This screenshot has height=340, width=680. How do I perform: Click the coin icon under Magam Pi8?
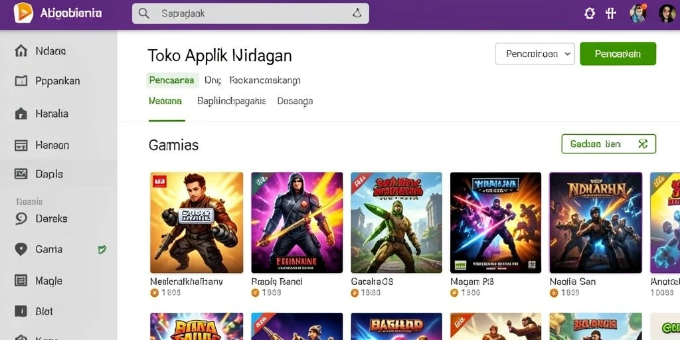[x=454, y=293]
